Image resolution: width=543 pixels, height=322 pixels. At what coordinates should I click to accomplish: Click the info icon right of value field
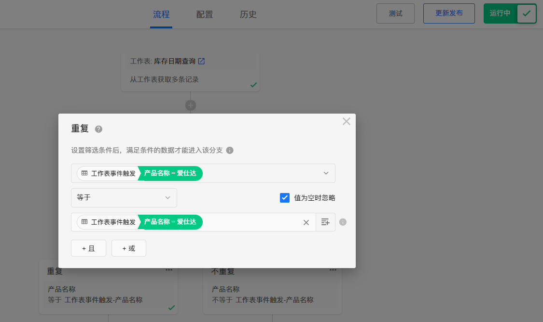[x=343, y=222]
